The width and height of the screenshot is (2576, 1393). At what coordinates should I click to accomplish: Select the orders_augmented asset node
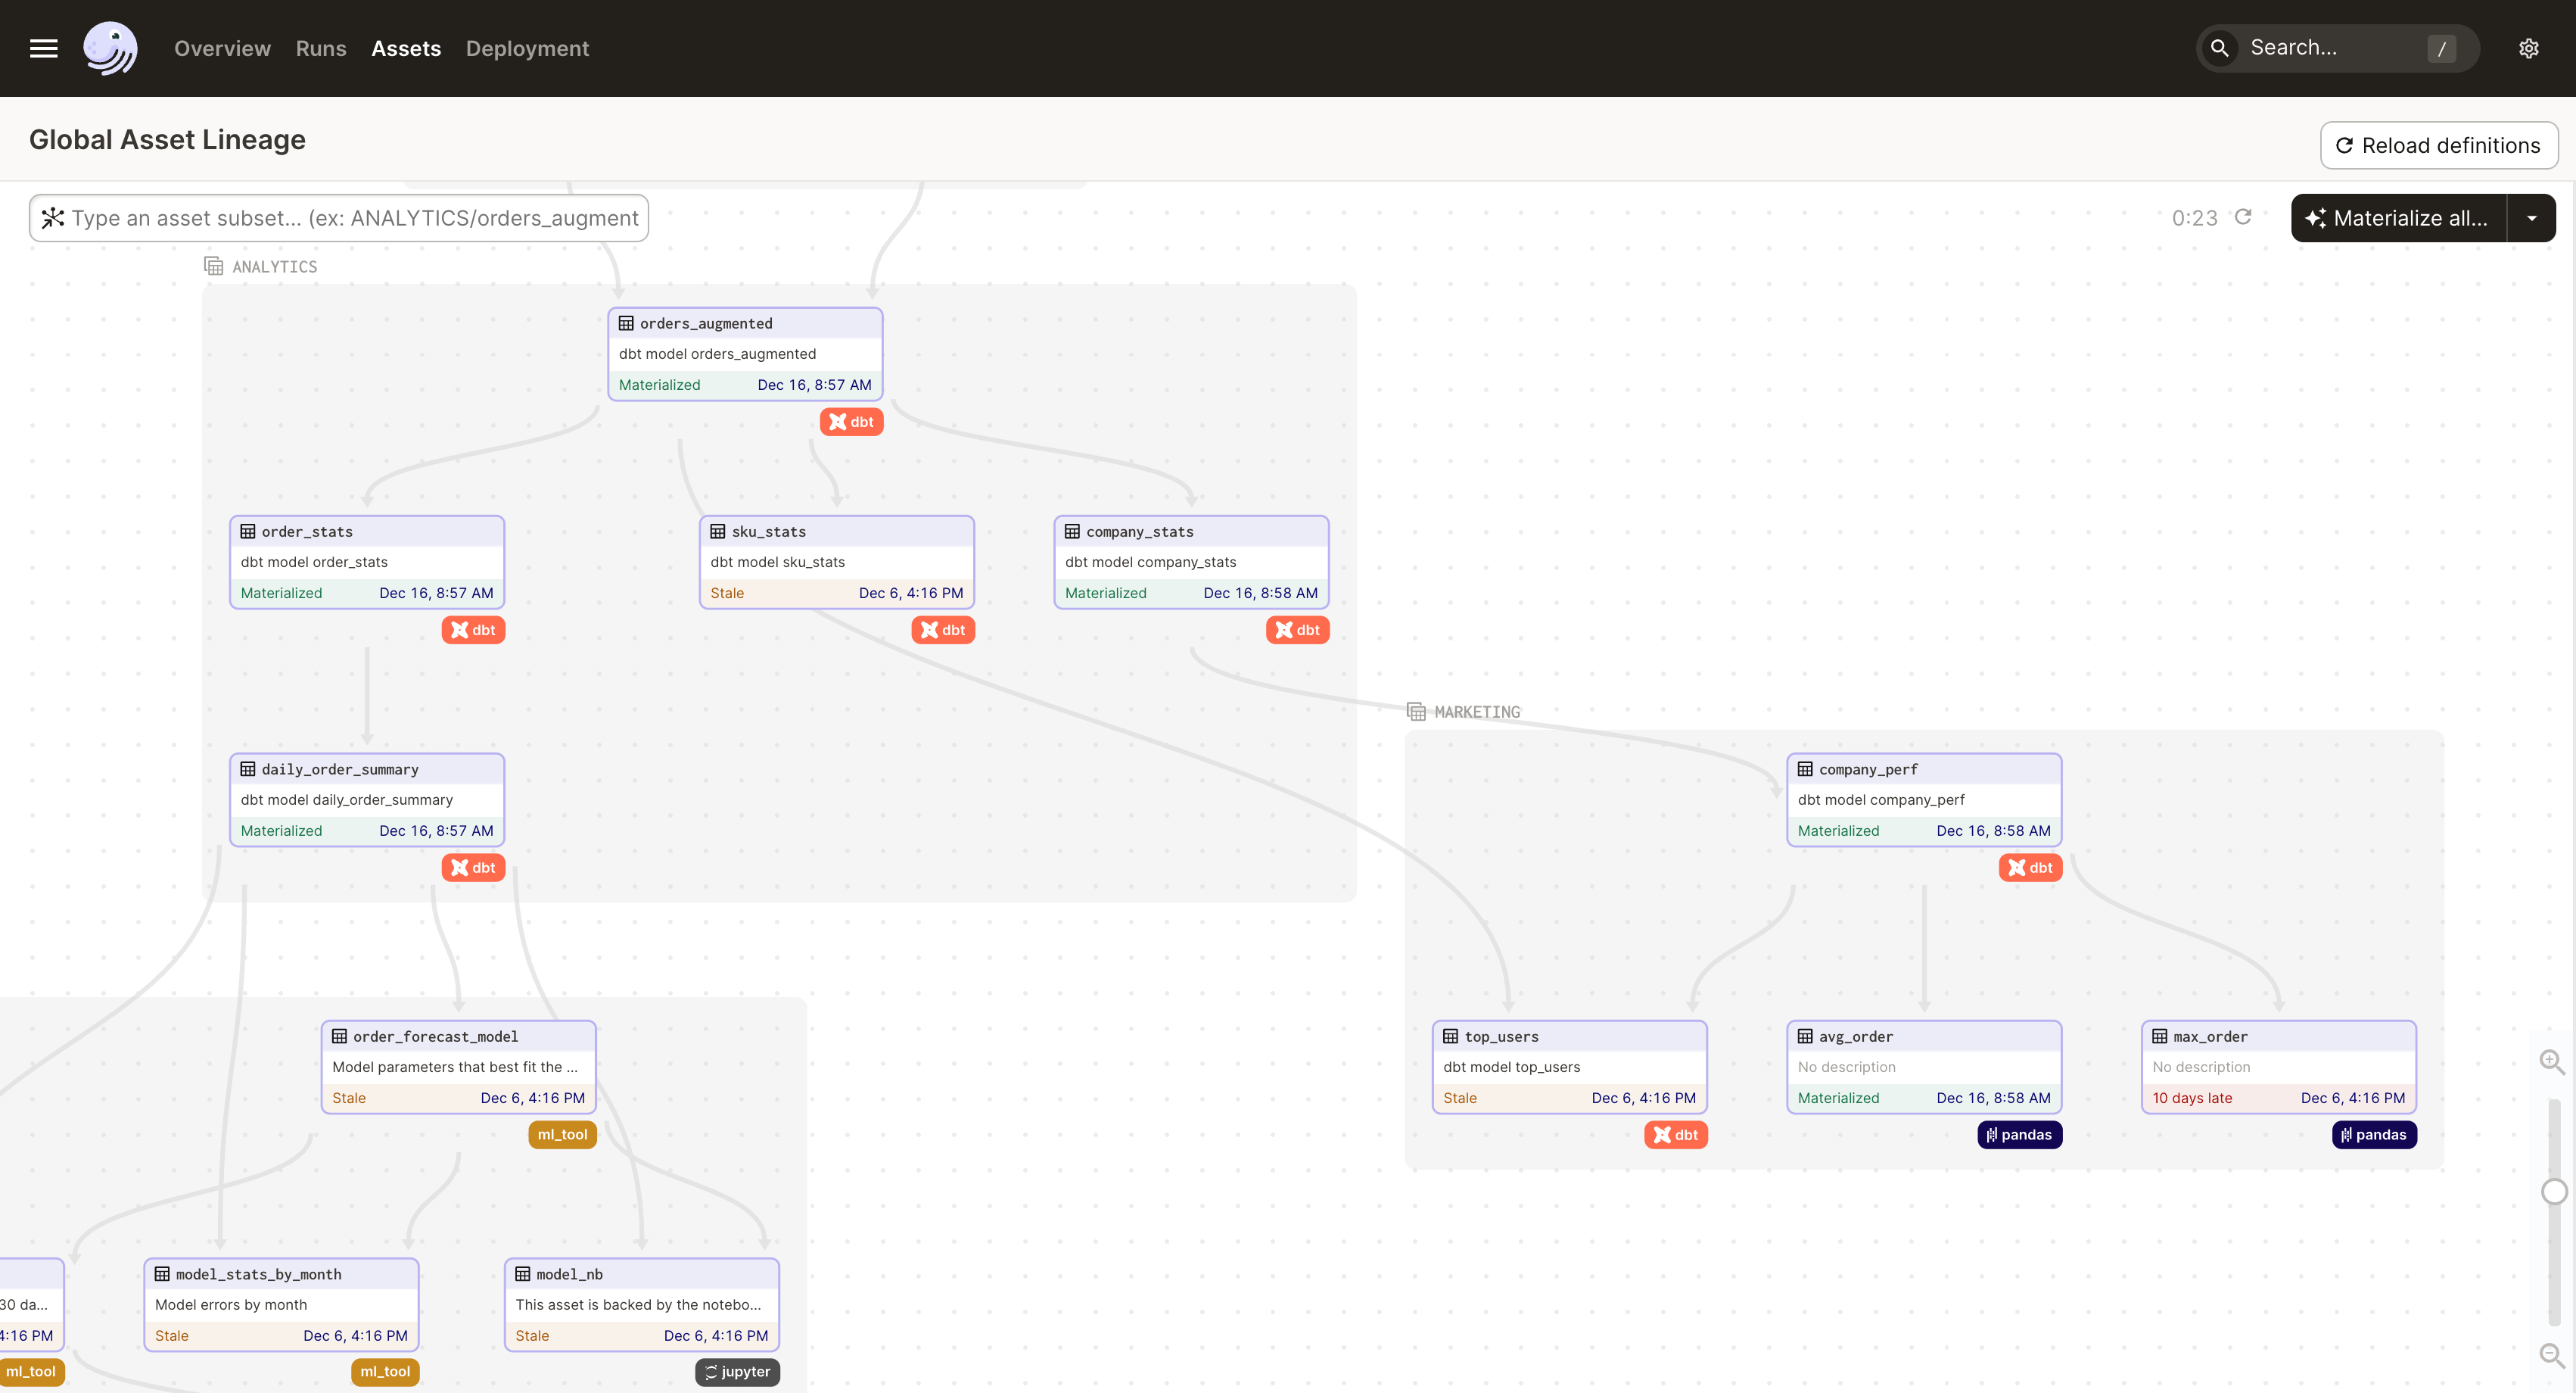click(745, 354)
